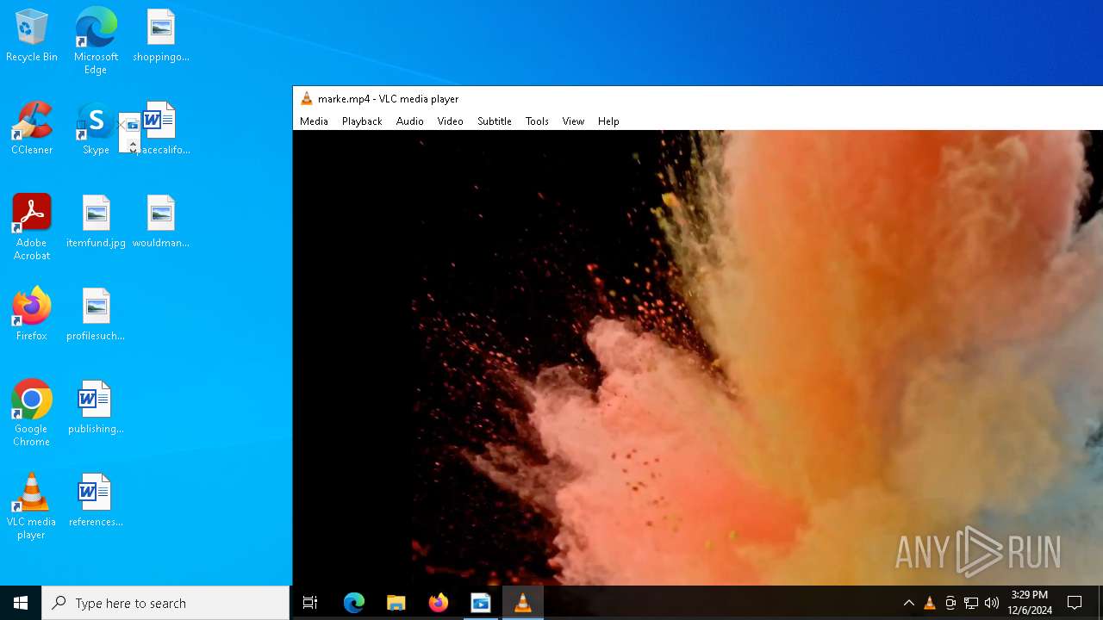Open the Help menu in VLC

coord(608,121)
